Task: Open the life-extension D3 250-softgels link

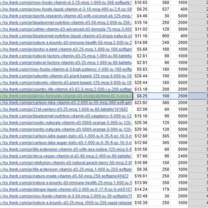Action: (x=66, y=169)
